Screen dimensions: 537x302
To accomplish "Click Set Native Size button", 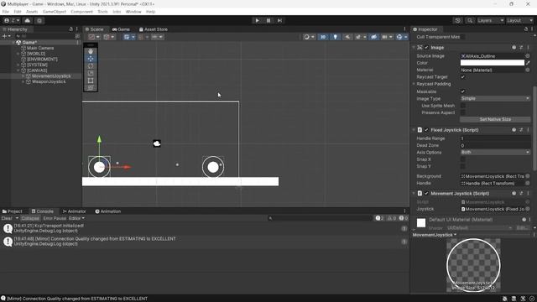I will 495,119.
